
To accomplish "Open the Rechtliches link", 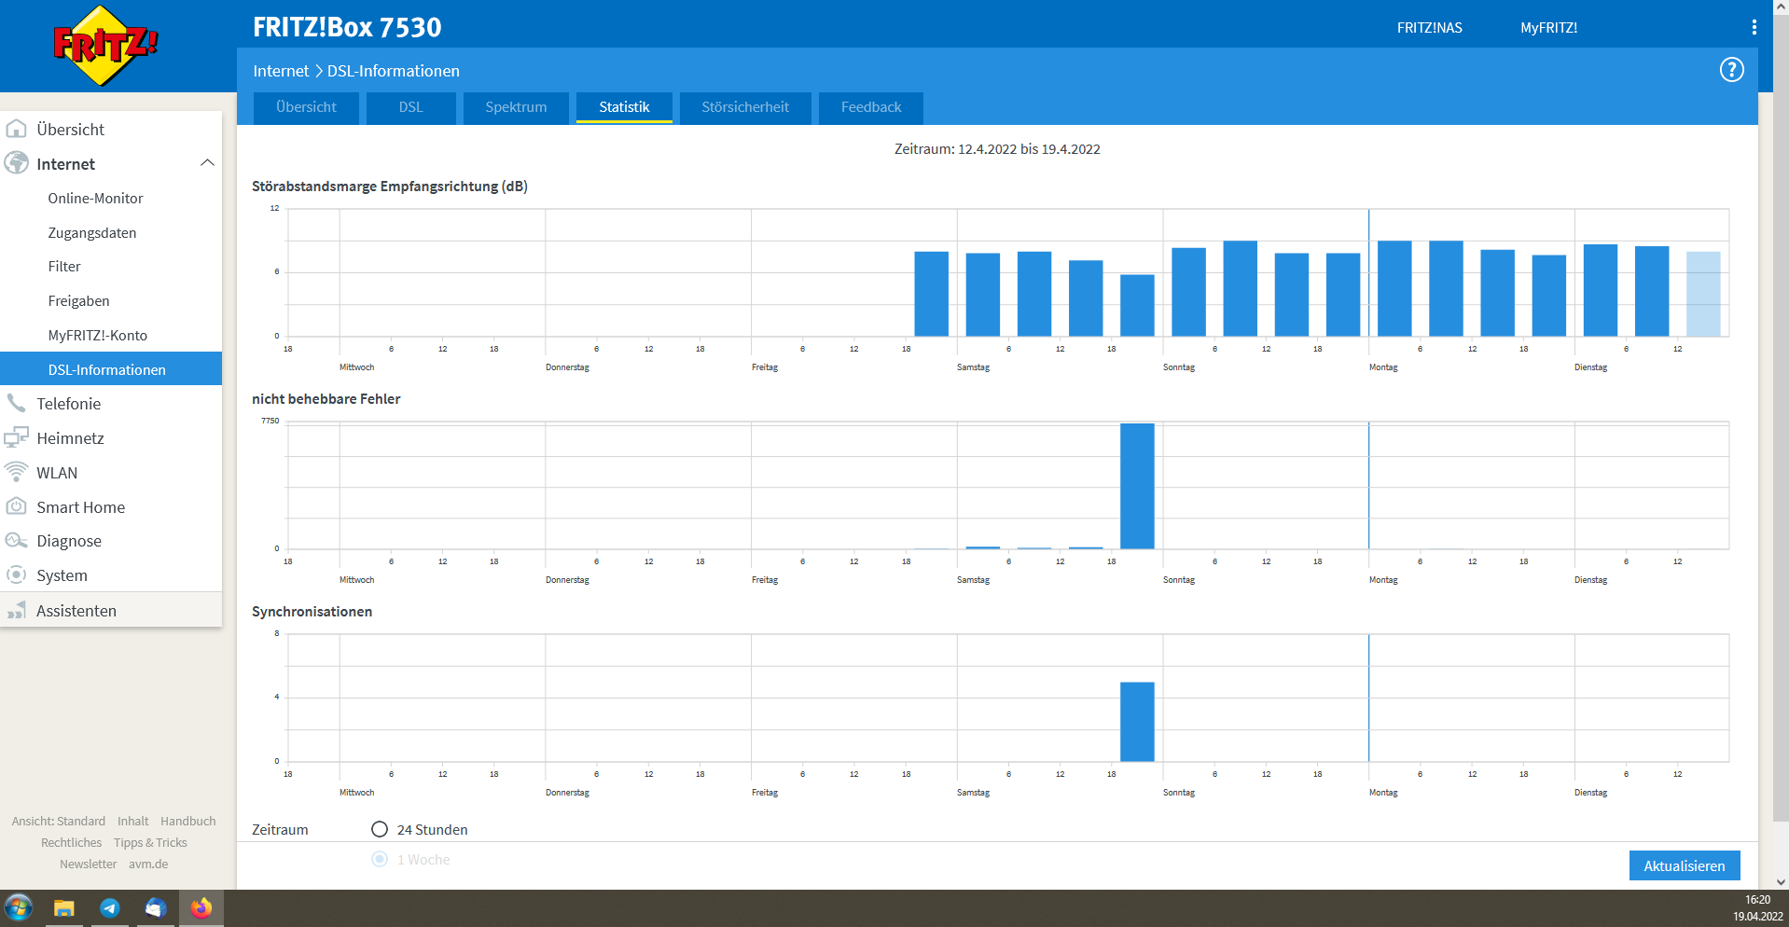I will click(x=71, y=842).
